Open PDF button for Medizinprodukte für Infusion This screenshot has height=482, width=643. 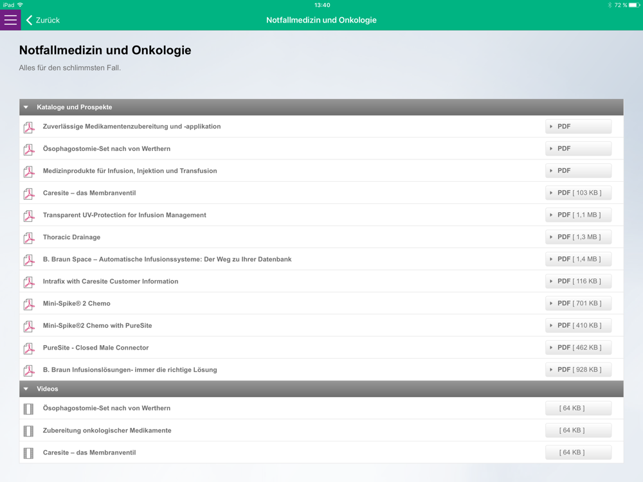coord(578,170)
